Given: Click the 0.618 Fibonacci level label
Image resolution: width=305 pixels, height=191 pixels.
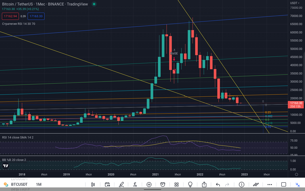Looking at the screenshot, I should point(269,123).
